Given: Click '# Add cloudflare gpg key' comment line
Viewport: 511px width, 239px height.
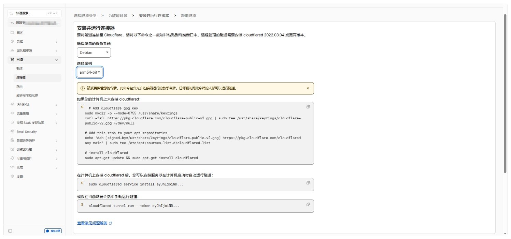Looking at the screenshot, I should click(113, 108).
